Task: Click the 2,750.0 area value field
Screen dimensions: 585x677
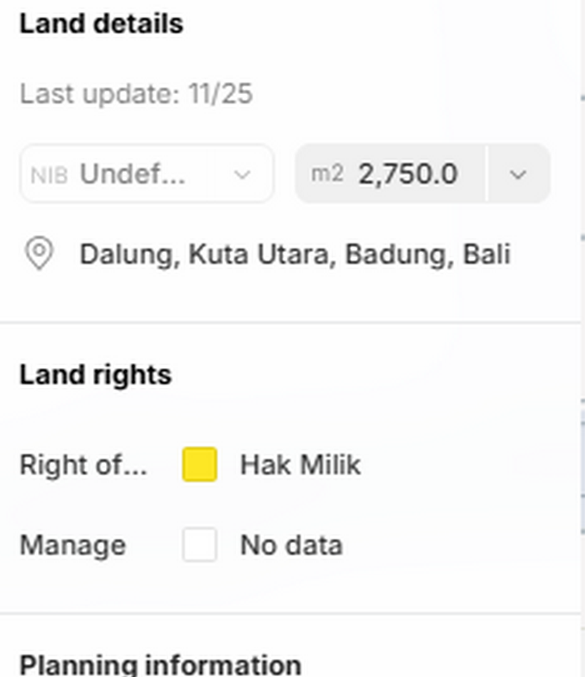Action: (408, 174)
